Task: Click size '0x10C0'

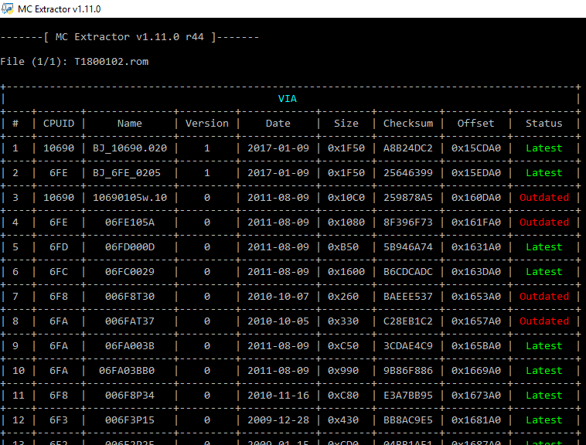Action: coord(346,198)
